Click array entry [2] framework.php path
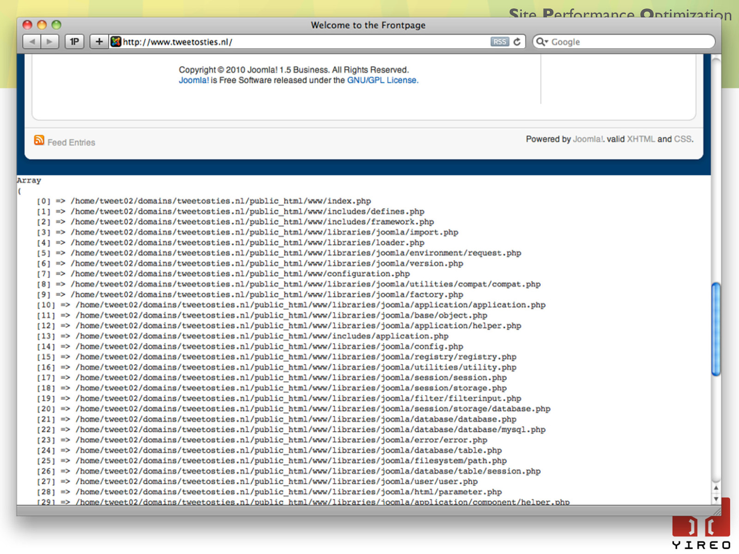Image resolution: width=739 pixels, height=554 pixels. pos(252,222)
